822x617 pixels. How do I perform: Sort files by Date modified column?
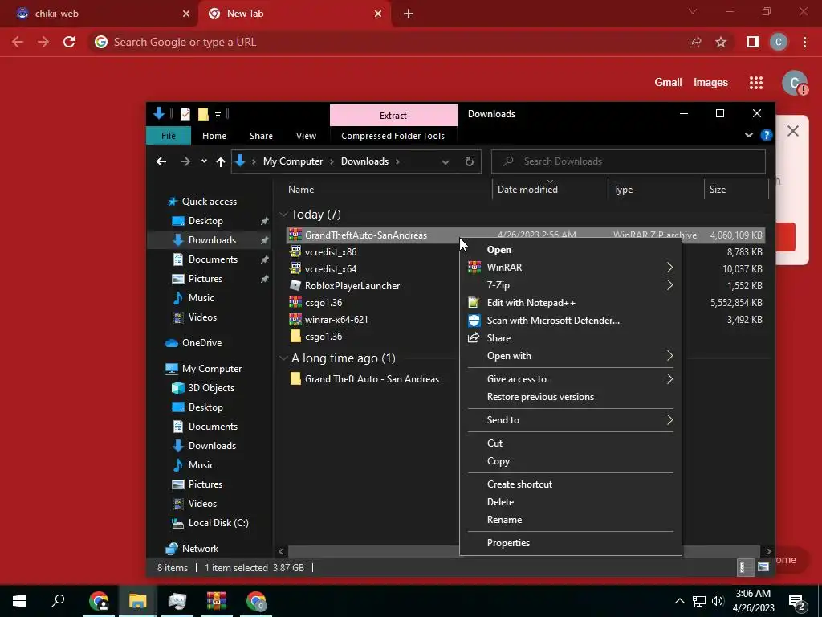527,190
